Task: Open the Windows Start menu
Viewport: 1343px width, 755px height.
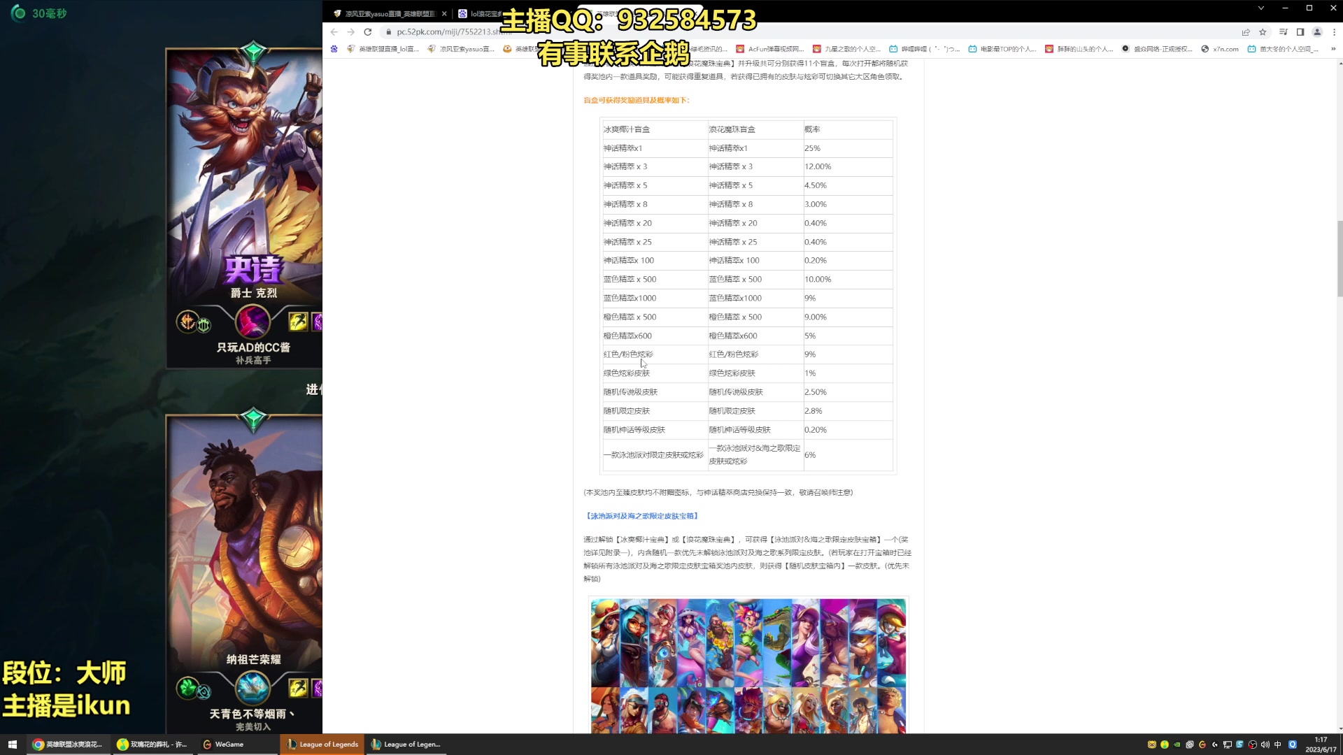Action: tap(12, 745)
